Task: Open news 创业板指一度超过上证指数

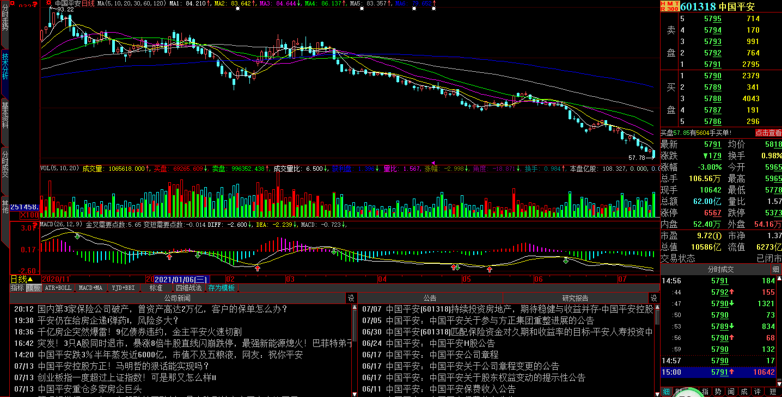Action: 127,377
